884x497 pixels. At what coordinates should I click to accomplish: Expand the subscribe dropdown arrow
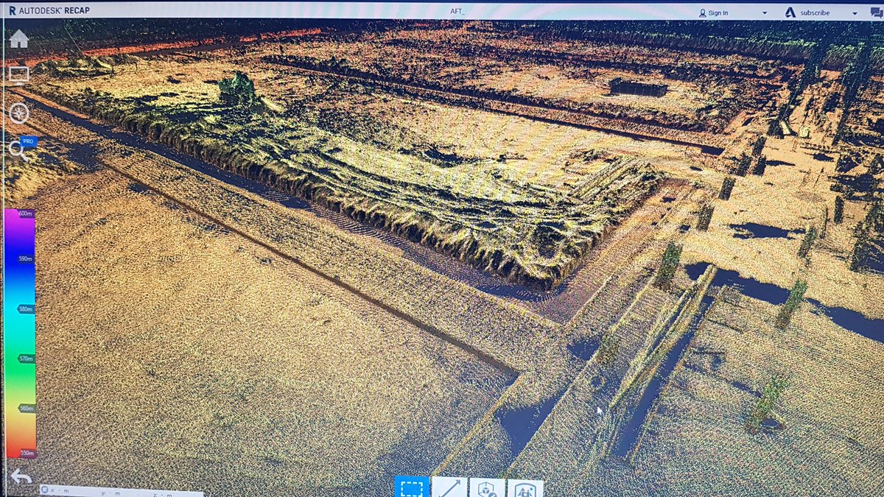click(855, 13)
